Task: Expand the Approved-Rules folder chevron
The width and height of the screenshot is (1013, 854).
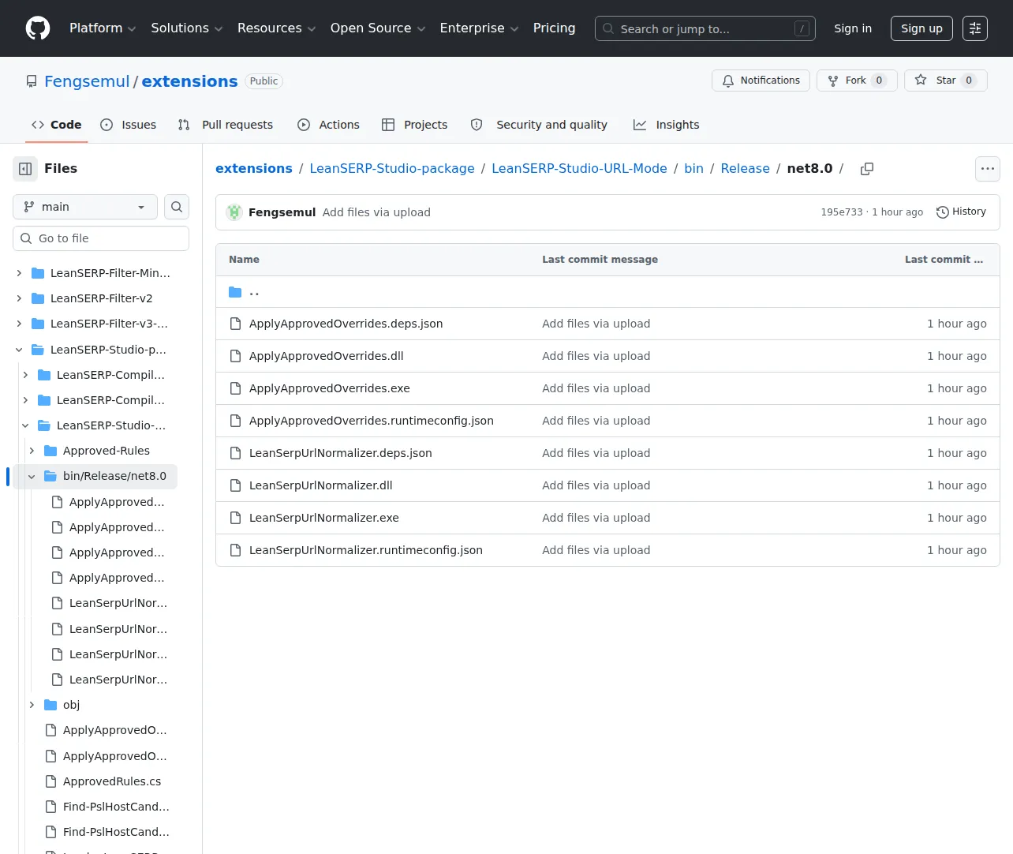Action: (x=32, y=451)
